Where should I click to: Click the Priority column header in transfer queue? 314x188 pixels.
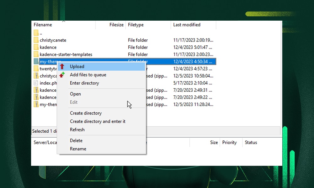(230, 142)
